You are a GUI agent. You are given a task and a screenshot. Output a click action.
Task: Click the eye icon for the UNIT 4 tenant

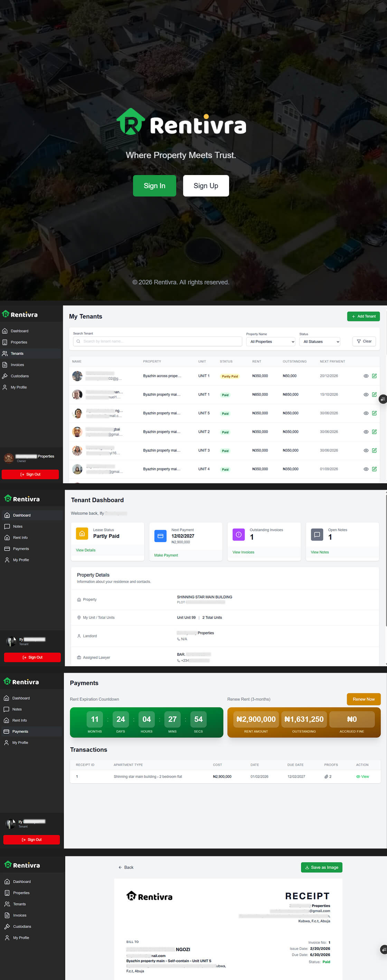[x=366, y=469]
